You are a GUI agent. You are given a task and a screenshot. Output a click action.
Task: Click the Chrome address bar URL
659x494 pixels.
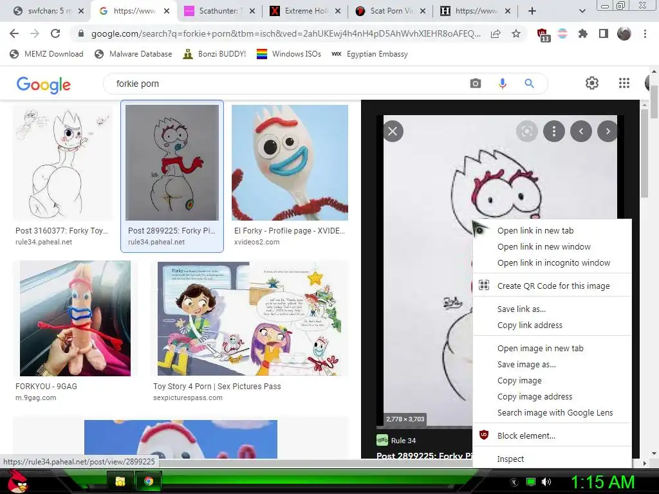[x=286, y=33]
